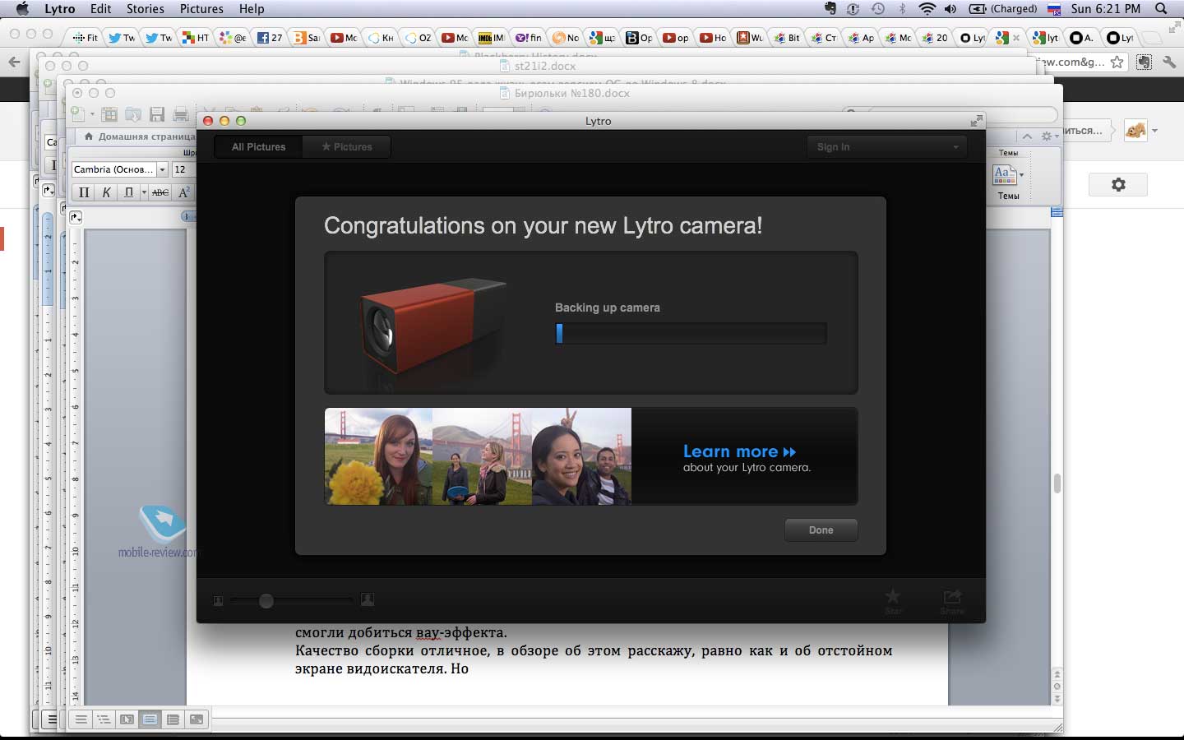1184x740 pixels.
Task: Open the Chrome wrench menu
Action: (1169, 62)
